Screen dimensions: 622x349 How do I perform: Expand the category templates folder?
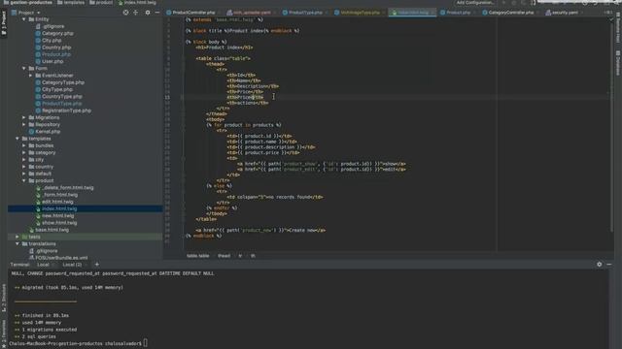23,153
